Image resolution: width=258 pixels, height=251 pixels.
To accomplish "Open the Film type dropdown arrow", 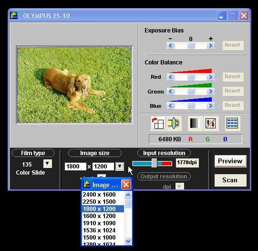I will point(47,164).
